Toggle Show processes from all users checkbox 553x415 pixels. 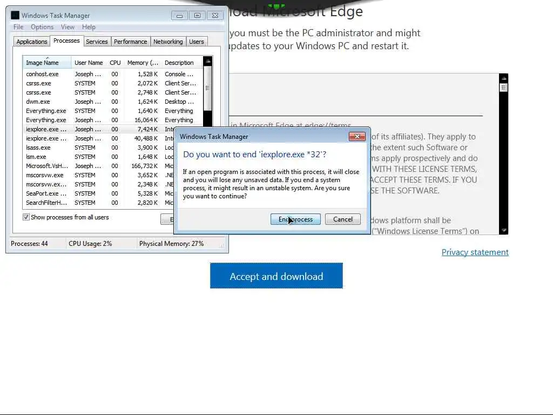tap(26, 217)
